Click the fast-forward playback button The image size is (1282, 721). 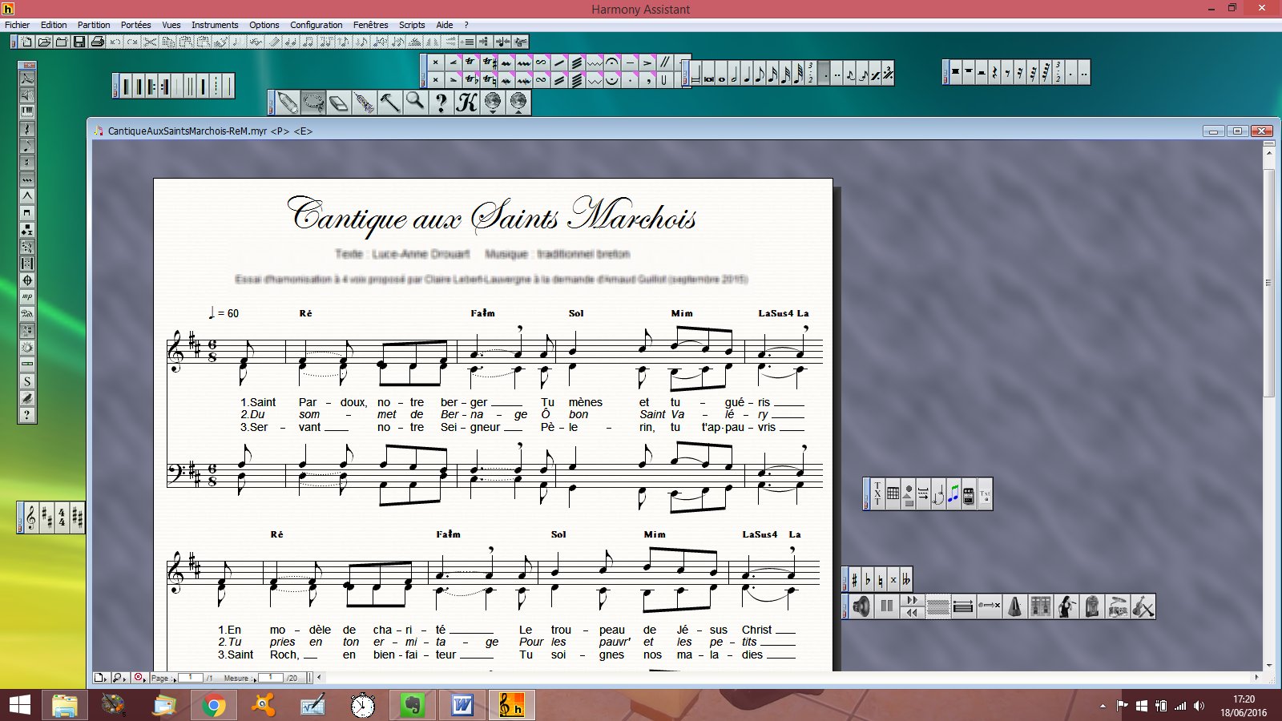(x=913, y=601)
